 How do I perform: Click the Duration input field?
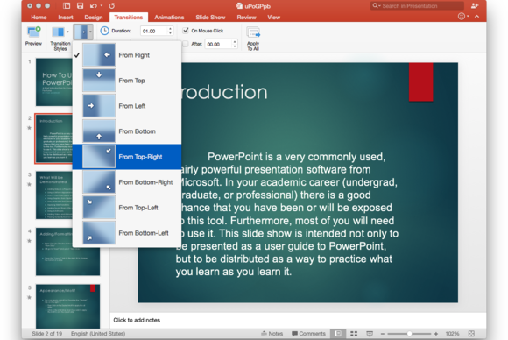(154, 31)
